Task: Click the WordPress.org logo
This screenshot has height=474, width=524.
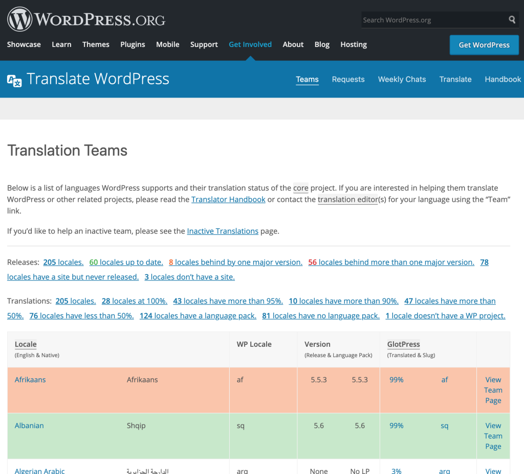Action: [86, 19]
